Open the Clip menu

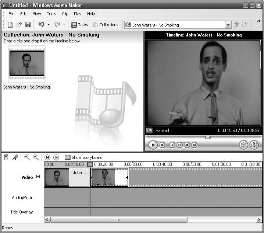tap(65, 14)
